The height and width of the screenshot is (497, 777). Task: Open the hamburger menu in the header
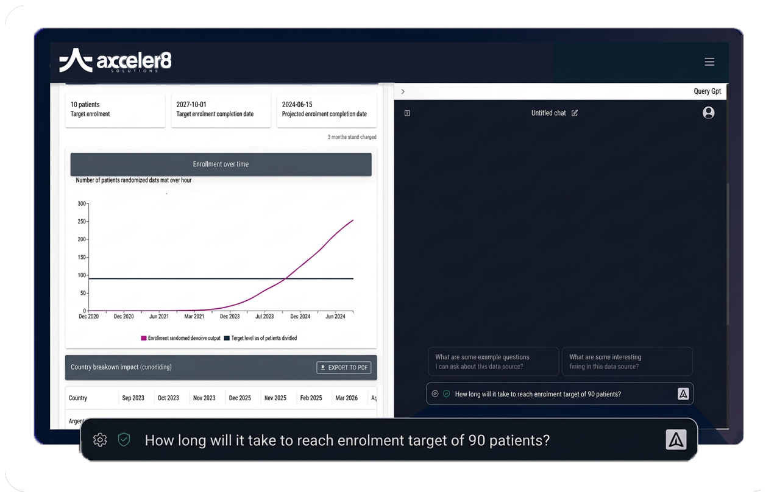(709, 62)
